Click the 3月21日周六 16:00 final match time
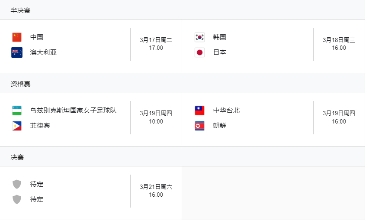Image resolution: width=366 pixels, height=221 pixels. click(x=156, y=191)
